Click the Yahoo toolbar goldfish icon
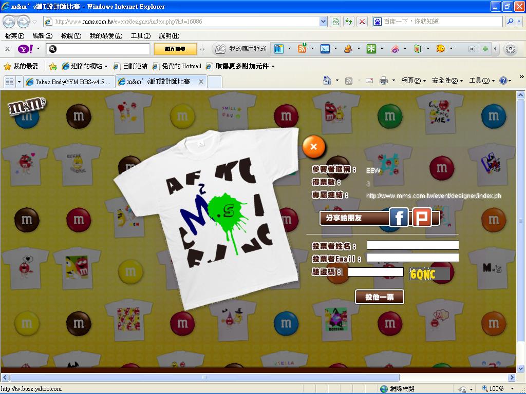 (440, 49)
